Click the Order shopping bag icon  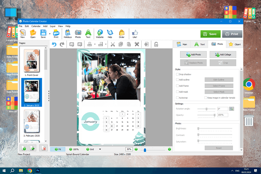pyautogui.click(x=122, y=34)
